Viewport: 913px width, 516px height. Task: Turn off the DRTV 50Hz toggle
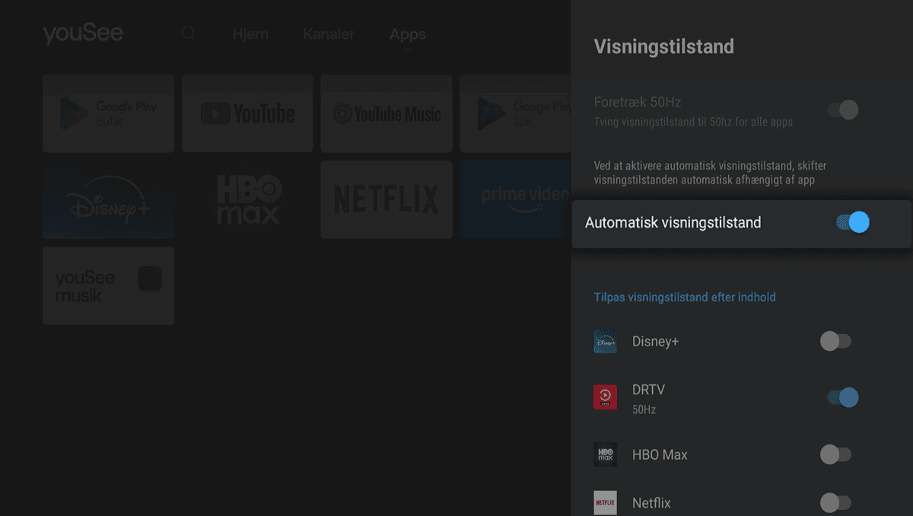point(840,397)
